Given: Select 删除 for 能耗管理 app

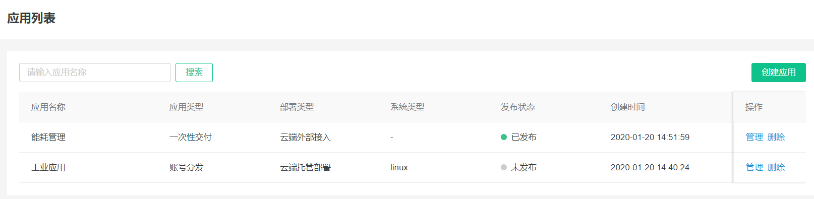Looking at the screenshot, I should (776, 137).
